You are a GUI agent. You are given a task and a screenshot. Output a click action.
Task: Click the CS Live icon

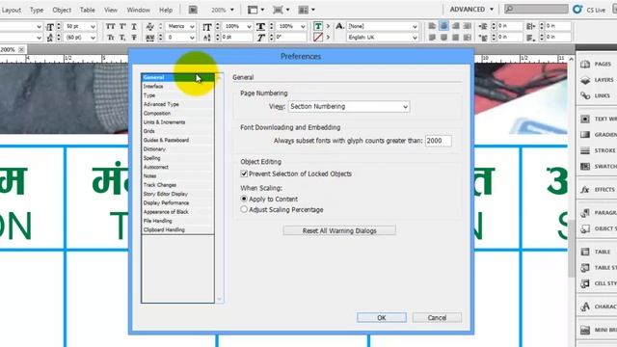(x=577, y=10)
